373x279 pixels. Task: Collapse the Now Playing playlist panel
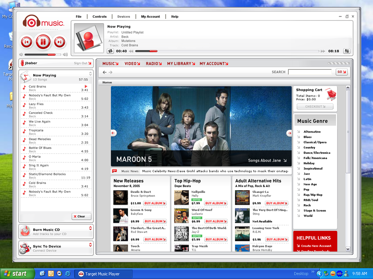(x=90, y=73)
